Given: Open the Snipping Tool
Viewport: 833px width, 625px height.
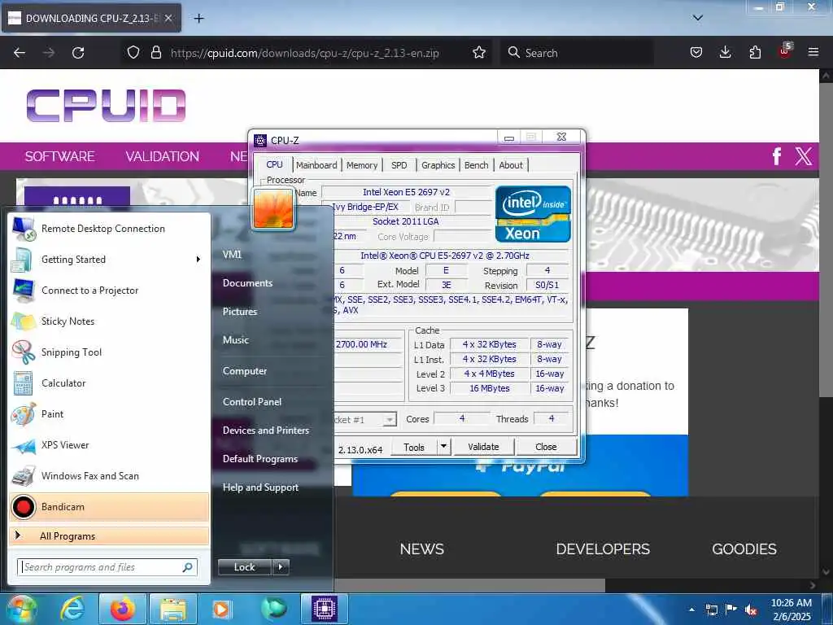Looking at the screenshot, I should coord(109,352).
